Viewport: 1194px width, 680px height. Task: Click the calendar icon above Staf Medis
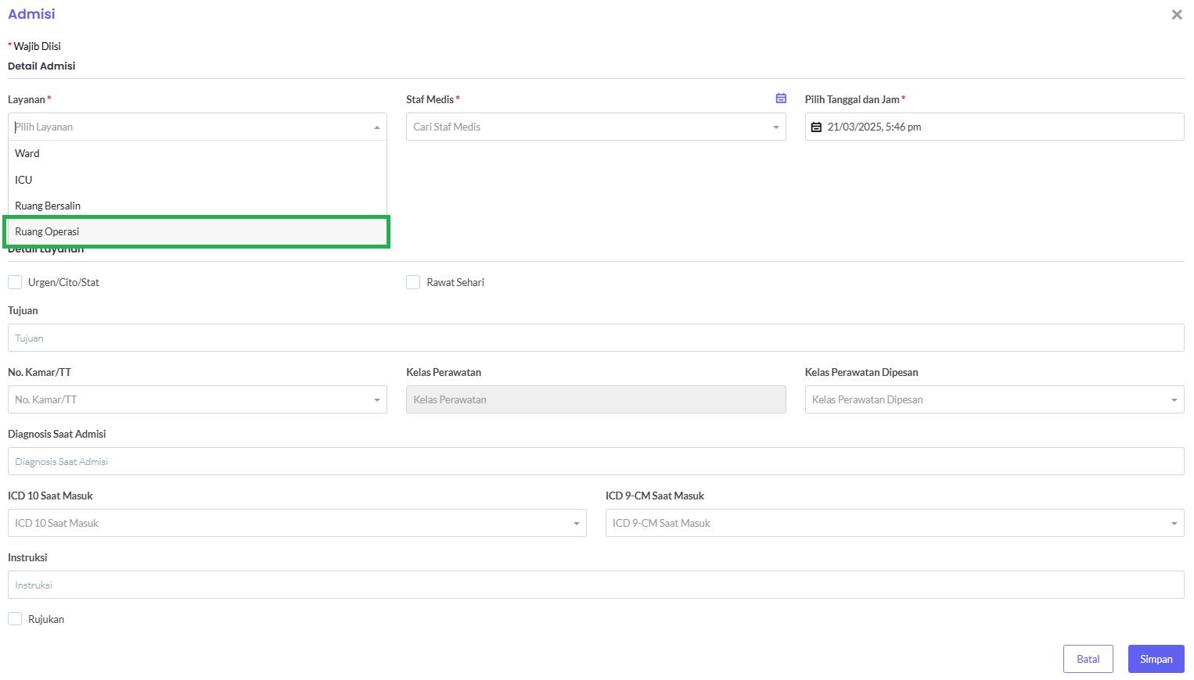point(781,98)
